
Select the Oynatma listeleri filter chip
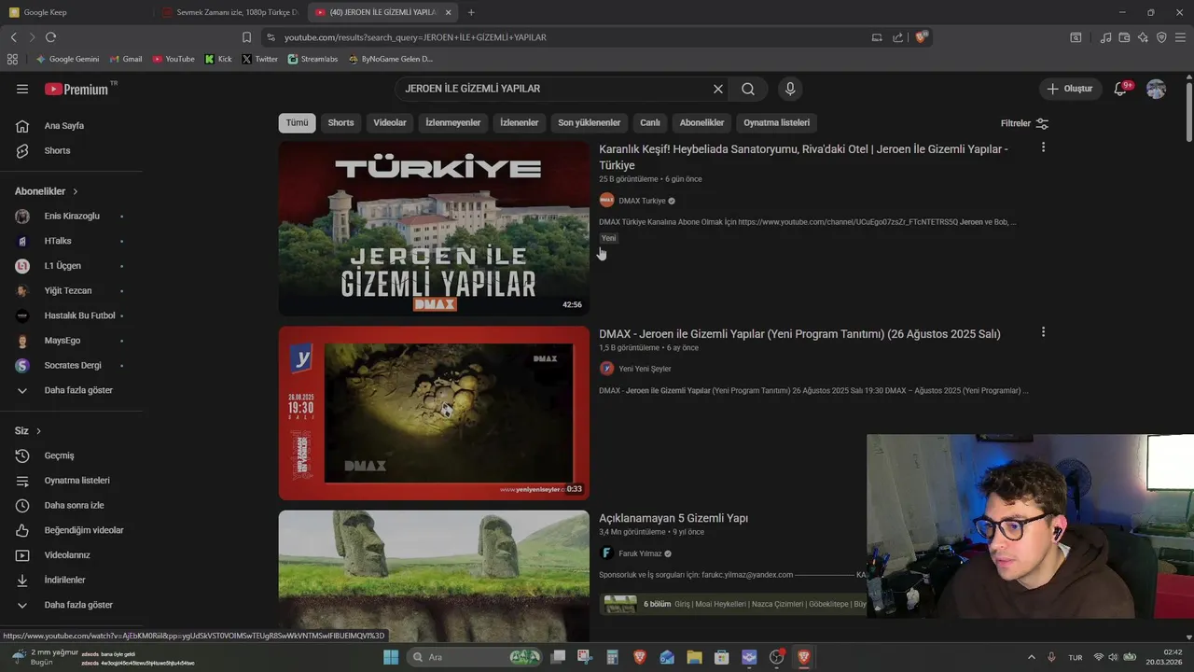click(x=777, y=122)
